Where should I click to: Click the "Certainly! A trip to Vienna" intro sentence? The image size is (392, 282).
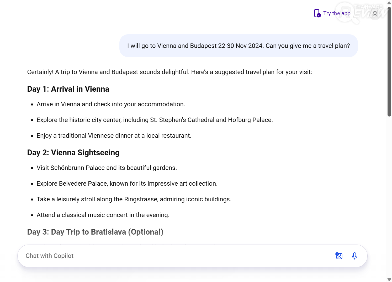(169, 72)
